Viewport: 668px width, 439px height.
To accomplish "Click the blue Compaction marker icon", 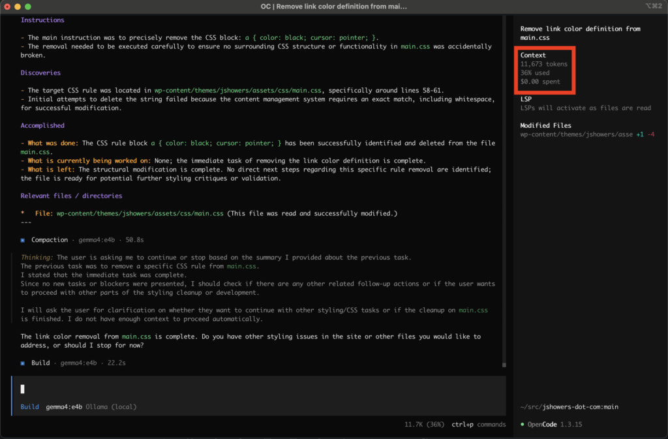I will [x=23, y=240].
